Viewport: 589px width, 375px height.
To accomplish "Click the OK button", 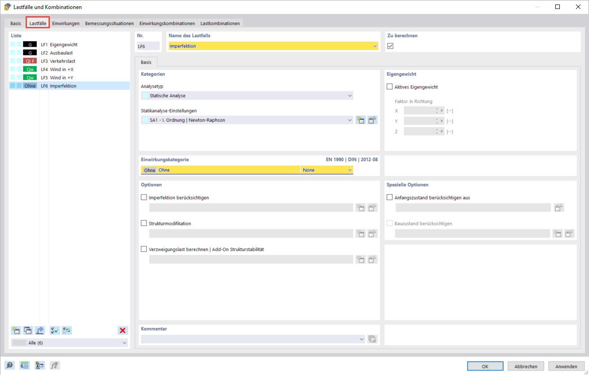I will pos(485,366).
